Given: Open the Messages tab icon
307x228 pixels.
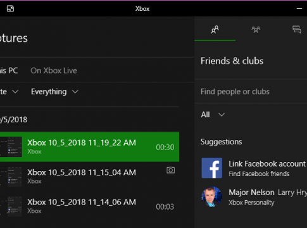Looking at the screenshot, I should tap(297, 30).
